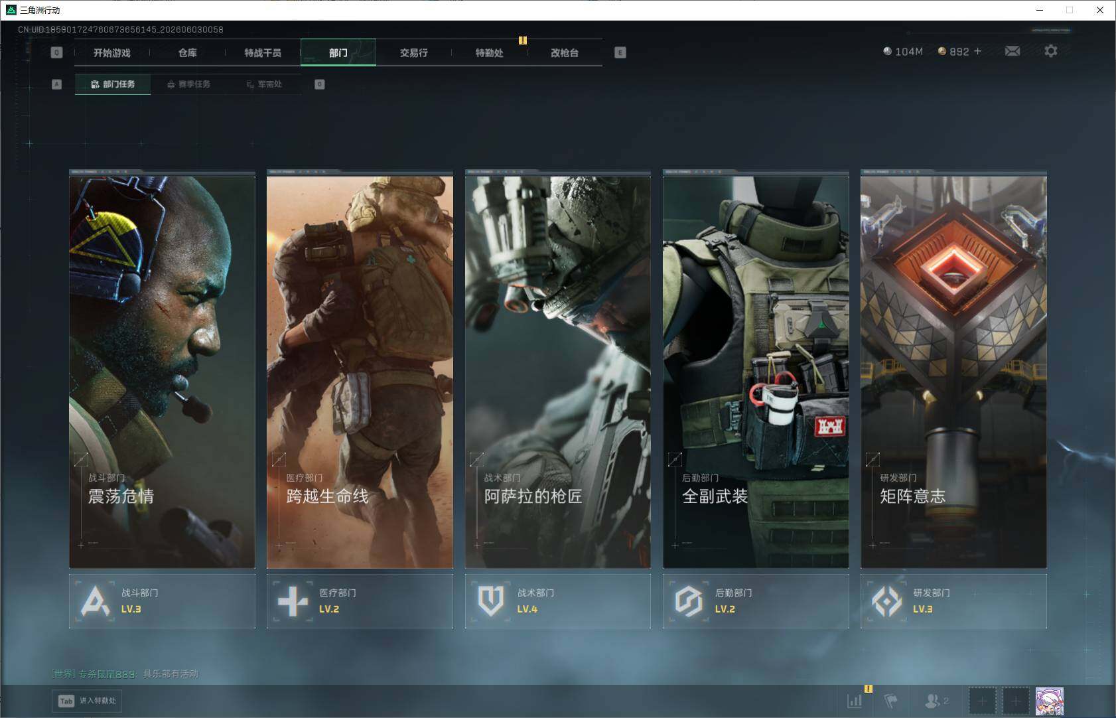1116x718 pixels.
Task: Open the 特勤处 tab
Action: pyautogui.click(x=490, y=52)
